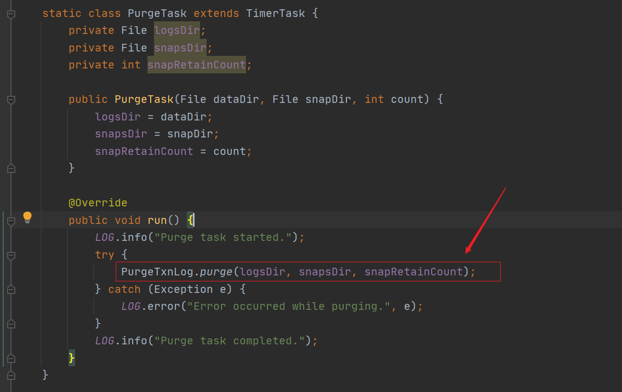Click fold end marker of catch block
622x392 pixels.
click(11, 324)
